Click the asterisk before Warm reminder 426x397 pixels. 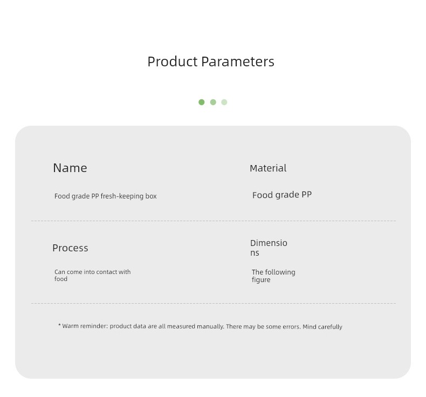point(59,325)
